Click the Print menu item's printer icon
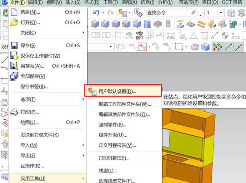 point(14,112)
